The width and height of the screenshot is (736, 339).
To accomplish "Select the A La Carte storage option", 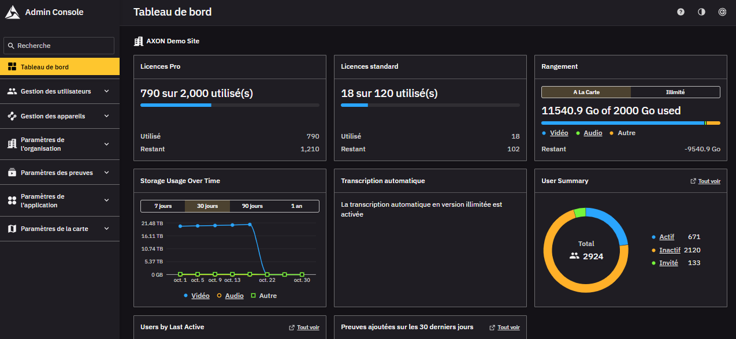I will 586,92.
